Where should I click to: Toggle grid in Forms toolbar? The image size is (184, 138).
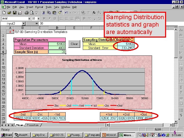(181, 110)
